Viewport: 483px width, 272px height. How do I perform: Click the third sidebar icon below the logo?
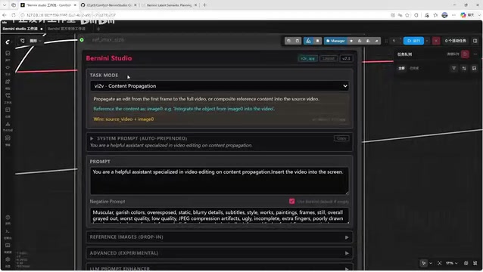click(x=8, y=82)
